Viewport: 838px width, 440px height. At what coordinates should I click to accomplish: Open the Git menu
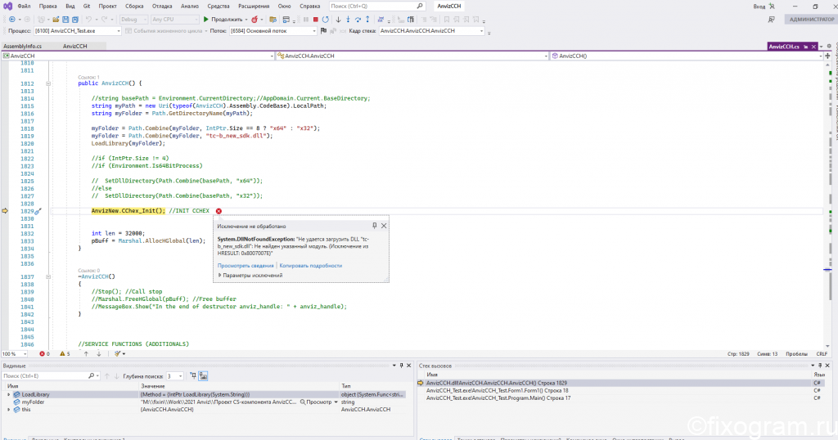click(x=87, y=6)
